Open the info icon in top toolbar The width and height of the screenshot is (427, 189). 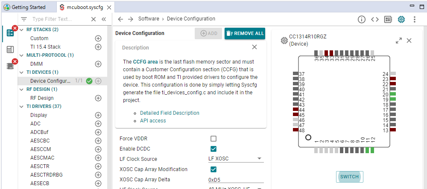tap(362, 19)
